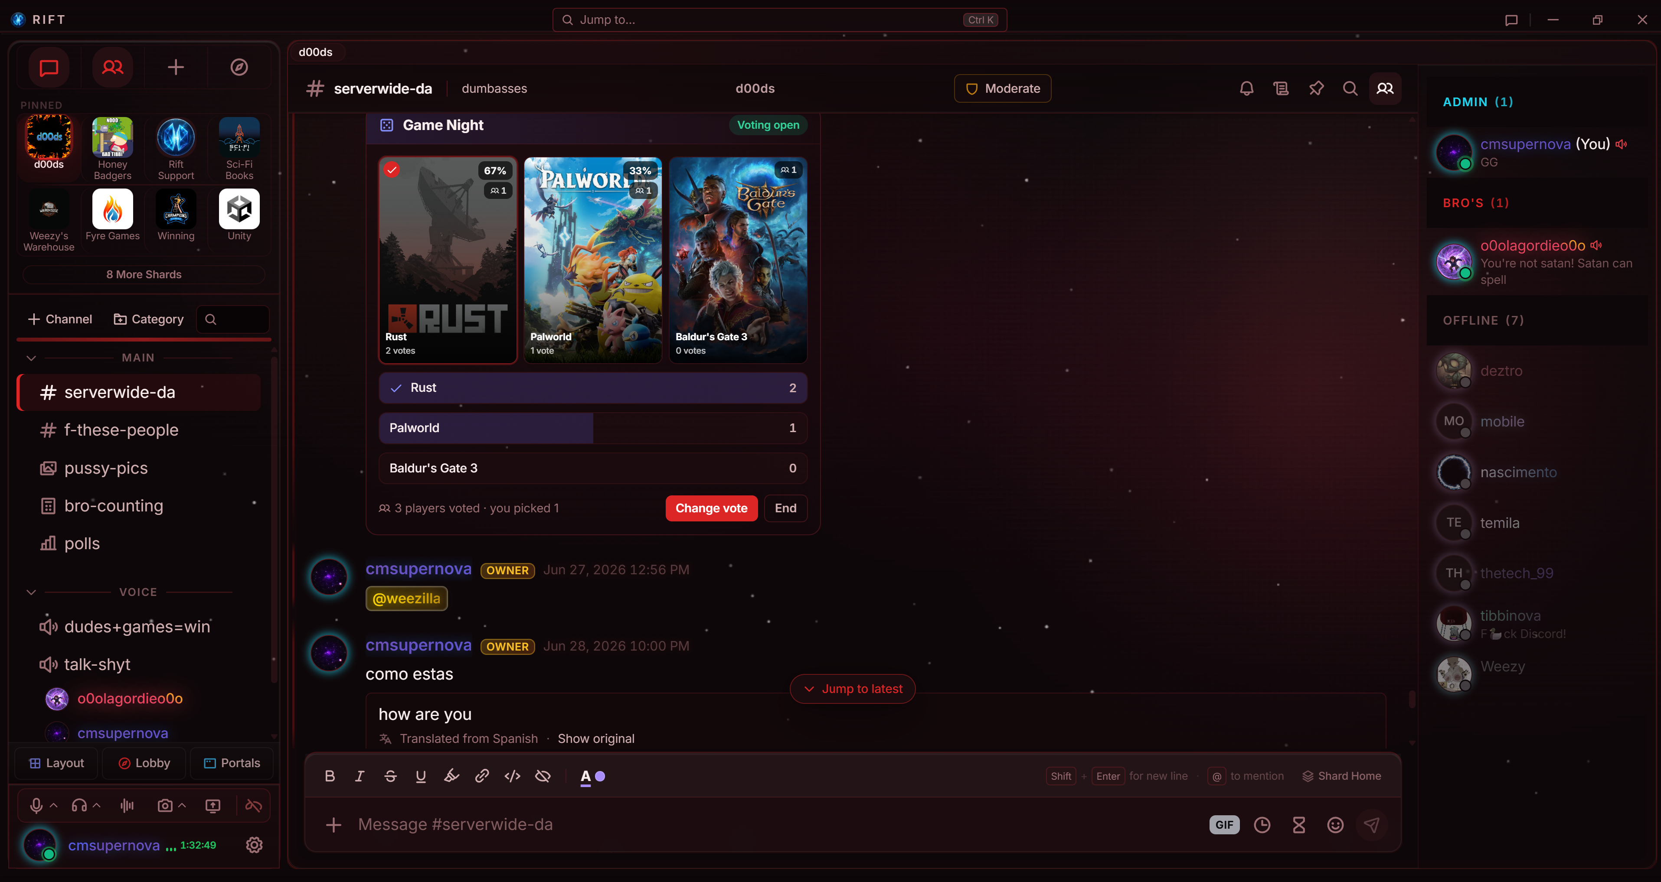Click the Palworld game card thumbnail
This screenshot has width=1661, height=882.
pyautogui.click(x=592, y=260)
